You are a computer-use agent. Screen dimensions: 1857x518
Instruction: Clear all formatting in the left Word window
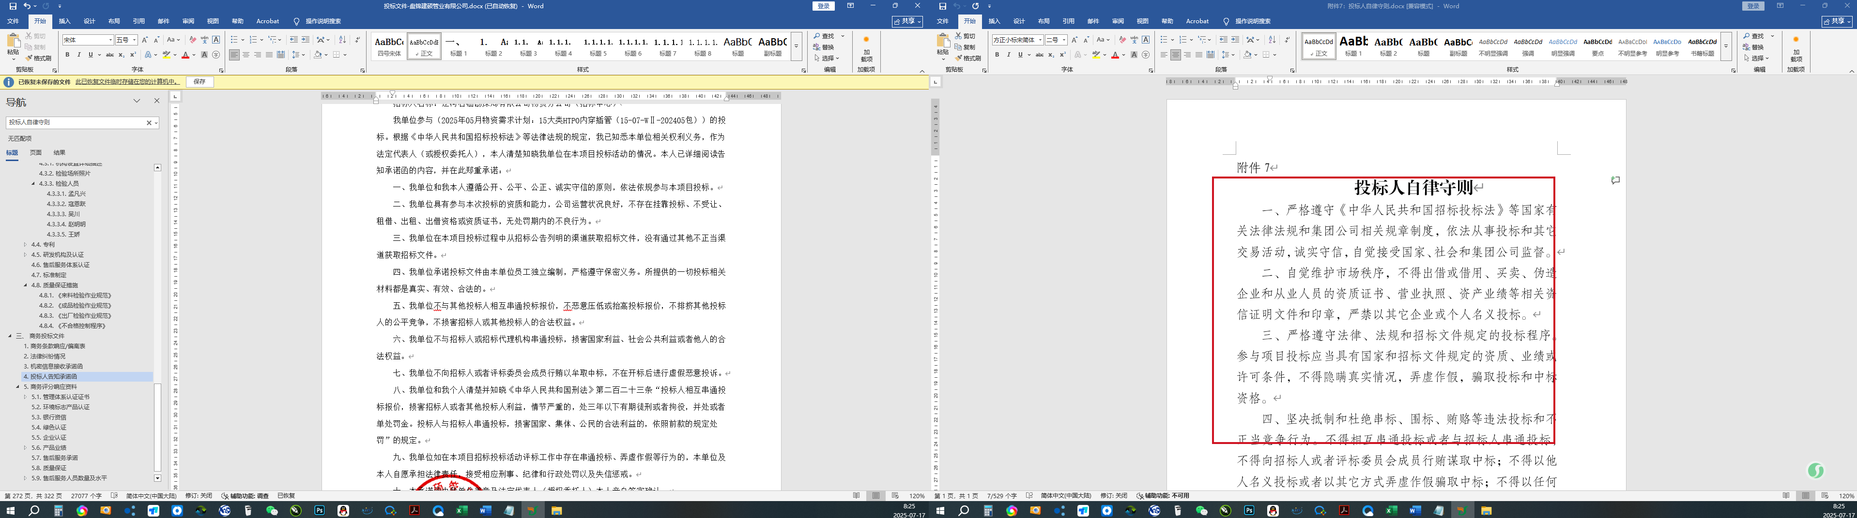pos(192,40)
